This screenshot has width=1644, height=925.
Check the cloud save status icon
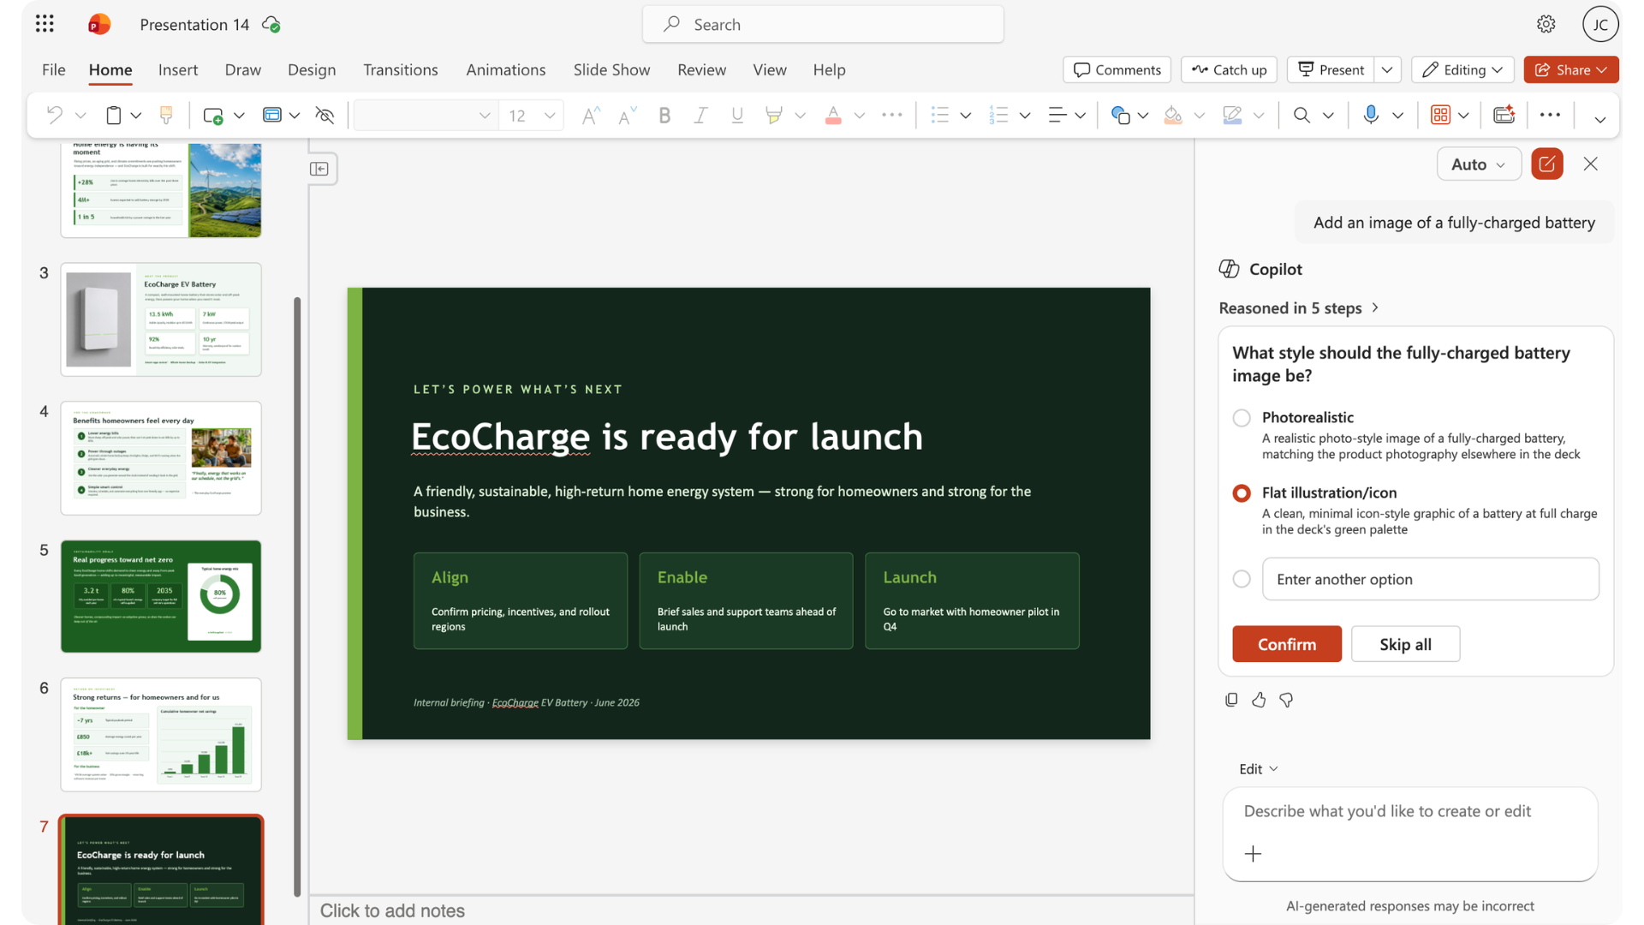pos(271,25)
